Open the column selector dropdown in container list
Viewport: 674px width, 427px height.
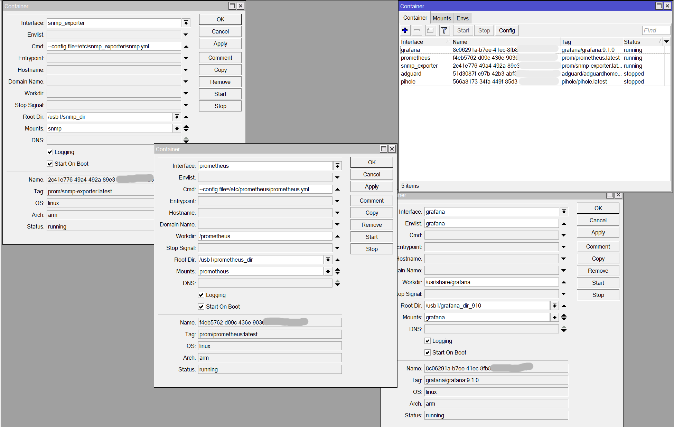point(666,42)
